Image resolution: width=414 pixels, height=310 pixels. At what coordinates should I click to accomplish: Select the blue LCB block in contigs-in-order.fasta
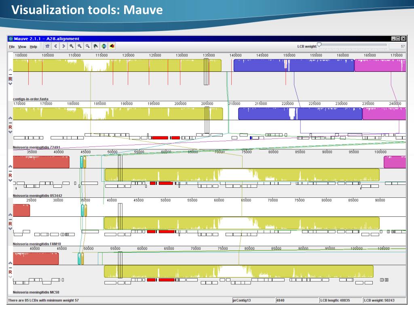294,65
